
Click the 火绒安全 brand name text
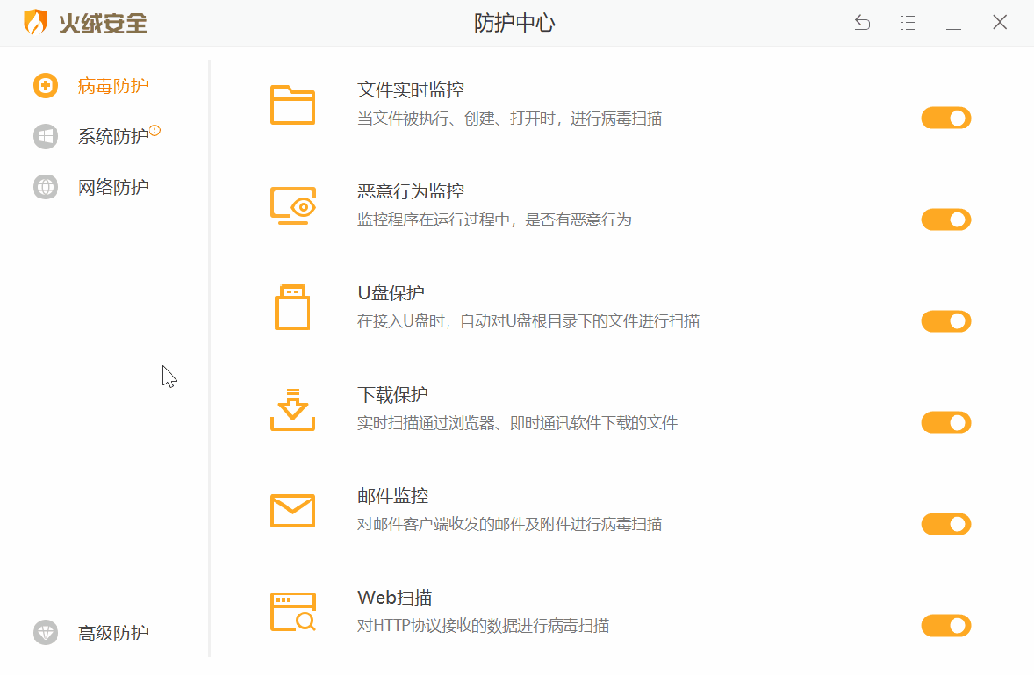[x=103, y=23]
